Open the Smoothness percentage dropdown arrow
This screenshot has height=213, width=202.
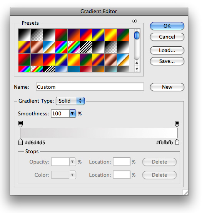(x=72, y=113)
